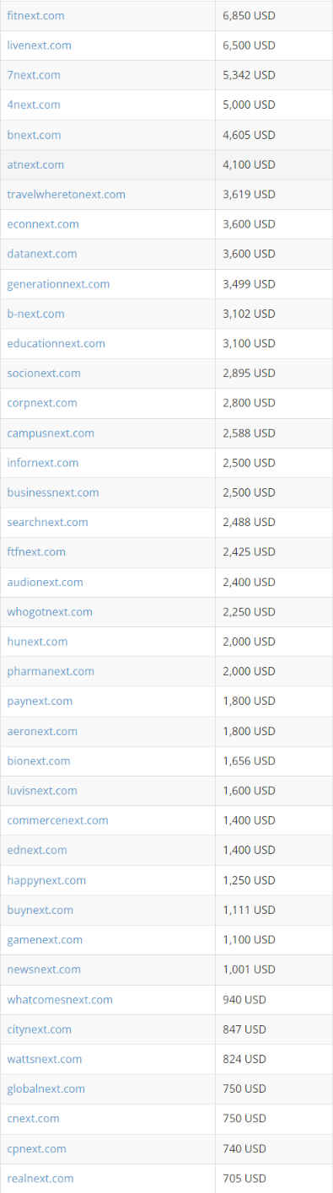The image size is (333, 1193).
Task: Open 7next.com domain entry
Action: (34, 75)
